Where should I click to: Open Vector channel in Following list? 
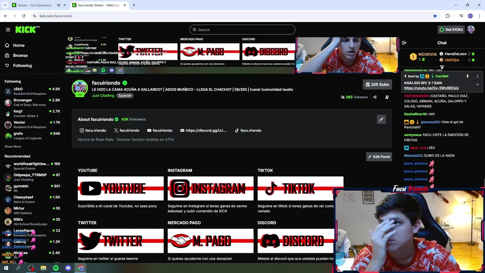pos(32,125)
